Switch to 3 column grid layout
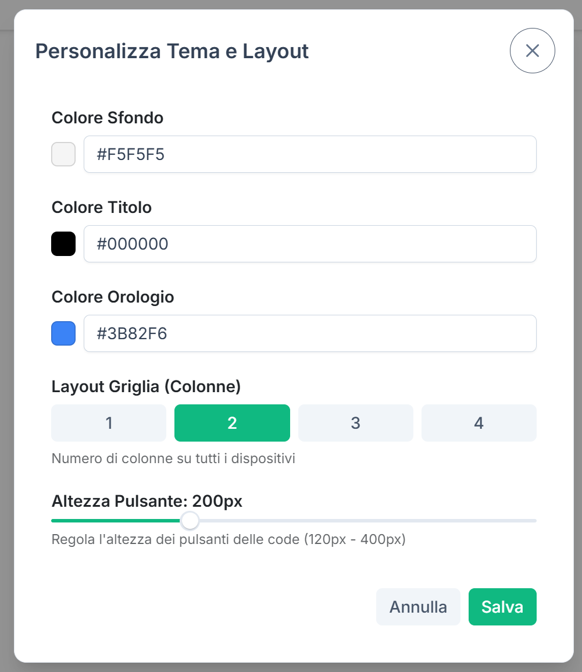Image resolution: width=582 pixels, height=672 pixels. [x=355, y=423]
